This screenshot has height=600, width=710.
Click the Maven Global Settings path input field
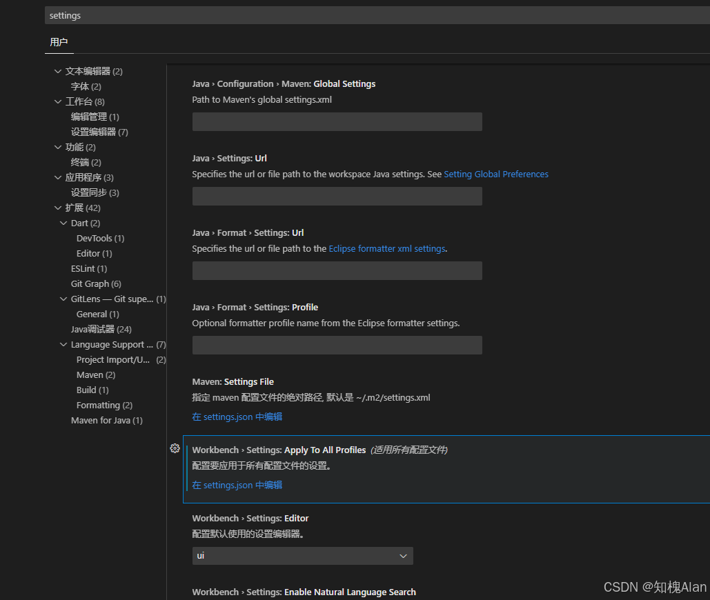pyautogui.click(x=337, y=121)
